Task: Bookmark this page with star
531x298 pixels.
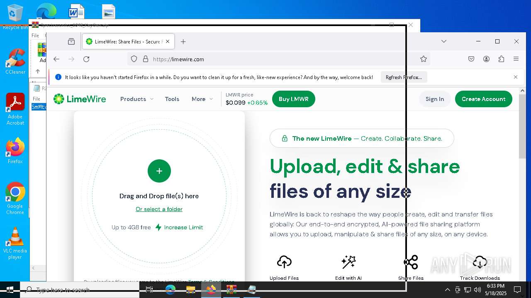Action: click(423, 59)
